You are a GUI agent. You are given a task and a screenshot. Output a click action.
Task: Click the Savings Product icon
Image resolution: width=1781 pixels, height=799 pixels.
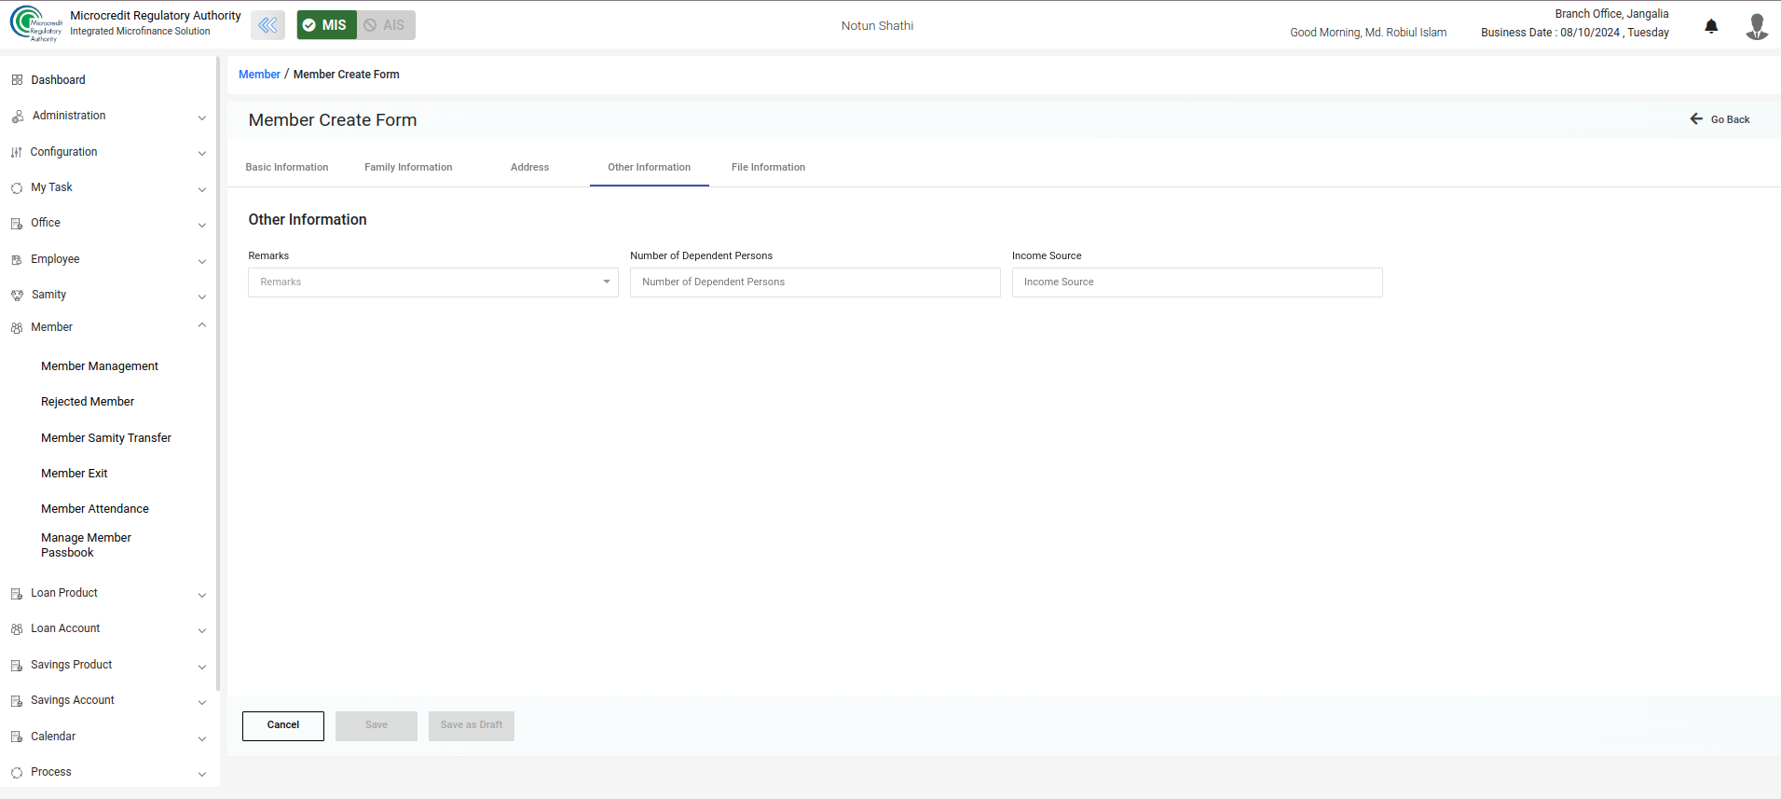point(17,666)
